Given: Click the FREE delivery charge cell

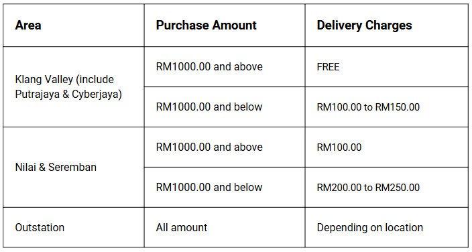Looking at the screenshot, I should click(x=386, y=66).
